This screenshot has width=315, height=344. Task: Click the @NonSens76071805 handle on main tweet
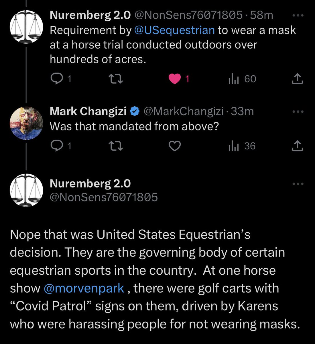[104, 197]
